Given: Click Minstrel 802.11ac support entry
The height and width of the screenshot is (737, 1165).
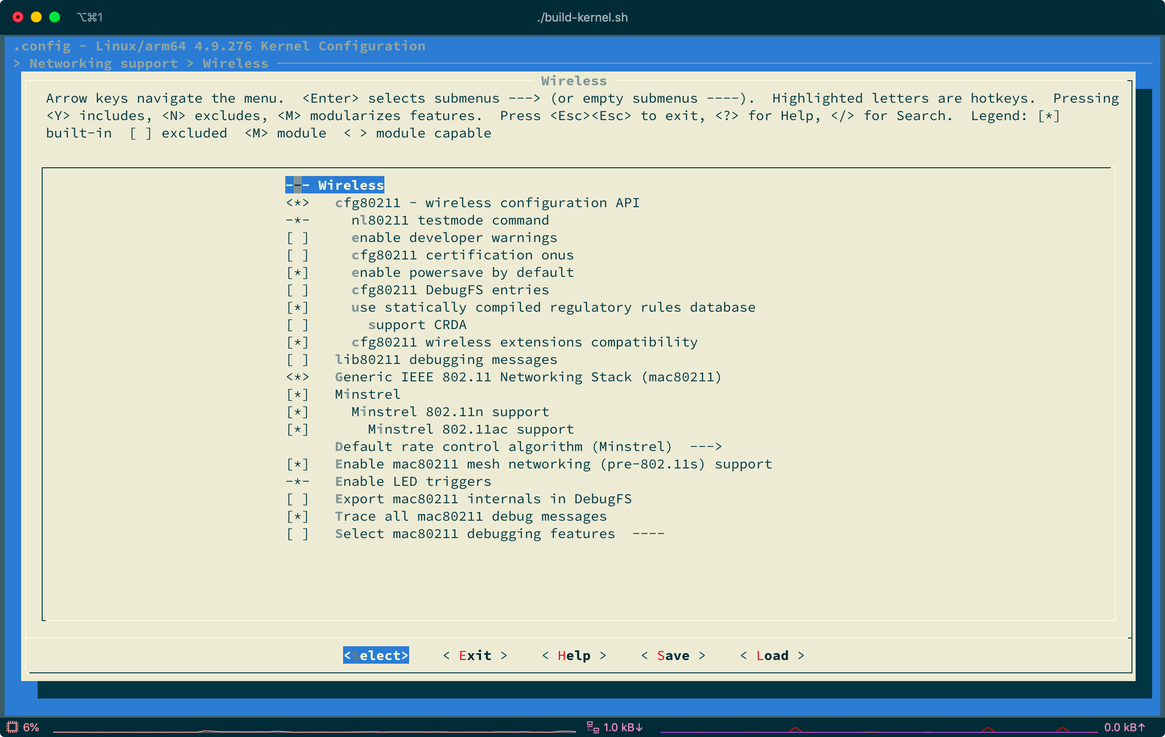Looking at the screenshot, I should point(470,429).
